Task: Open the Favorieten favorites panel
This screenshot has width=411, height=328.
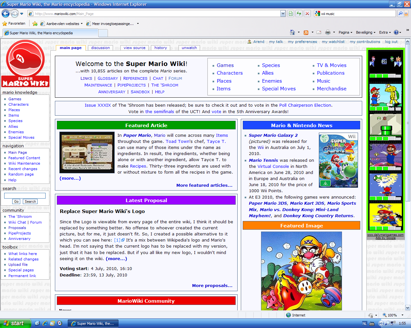Action: coord(14,24)
